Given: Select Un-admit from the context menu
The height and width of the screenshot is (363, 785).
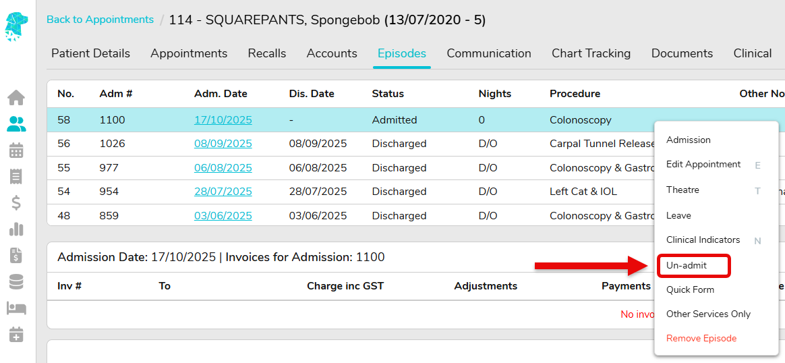Looking at the screenshot, I should (x=687, y=265).
